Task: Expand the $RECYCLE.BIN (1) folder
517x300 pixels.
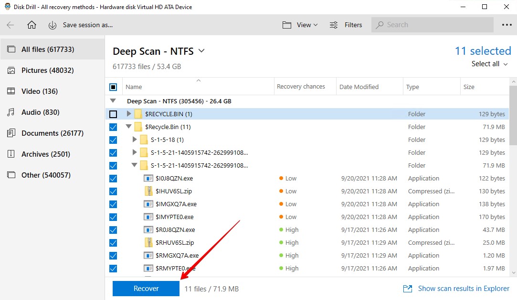Action: coord(129,114)
